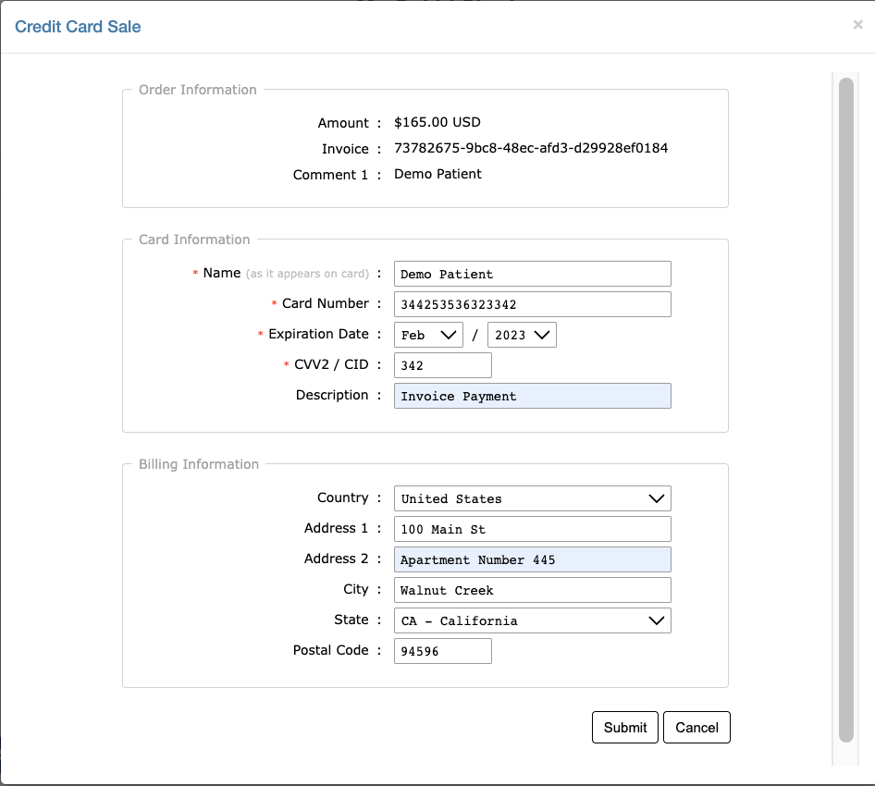Click the Description field with Invoice Payment
875x786 pixels.
coord(533,396)
